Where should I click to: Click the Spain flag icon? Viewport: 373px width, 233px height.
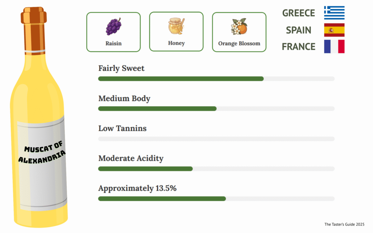(x=334, y=30)
